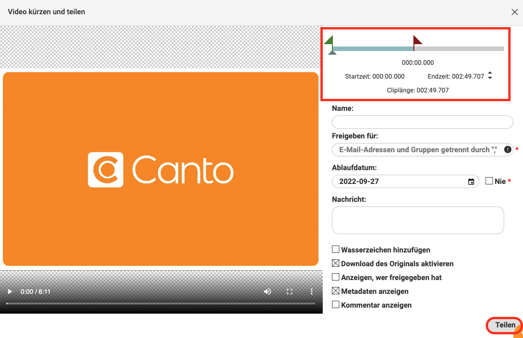Enter fullscreen video mode
Viewport: 523px width, 338px height.
pyautogui.click(x=290, y=292)
